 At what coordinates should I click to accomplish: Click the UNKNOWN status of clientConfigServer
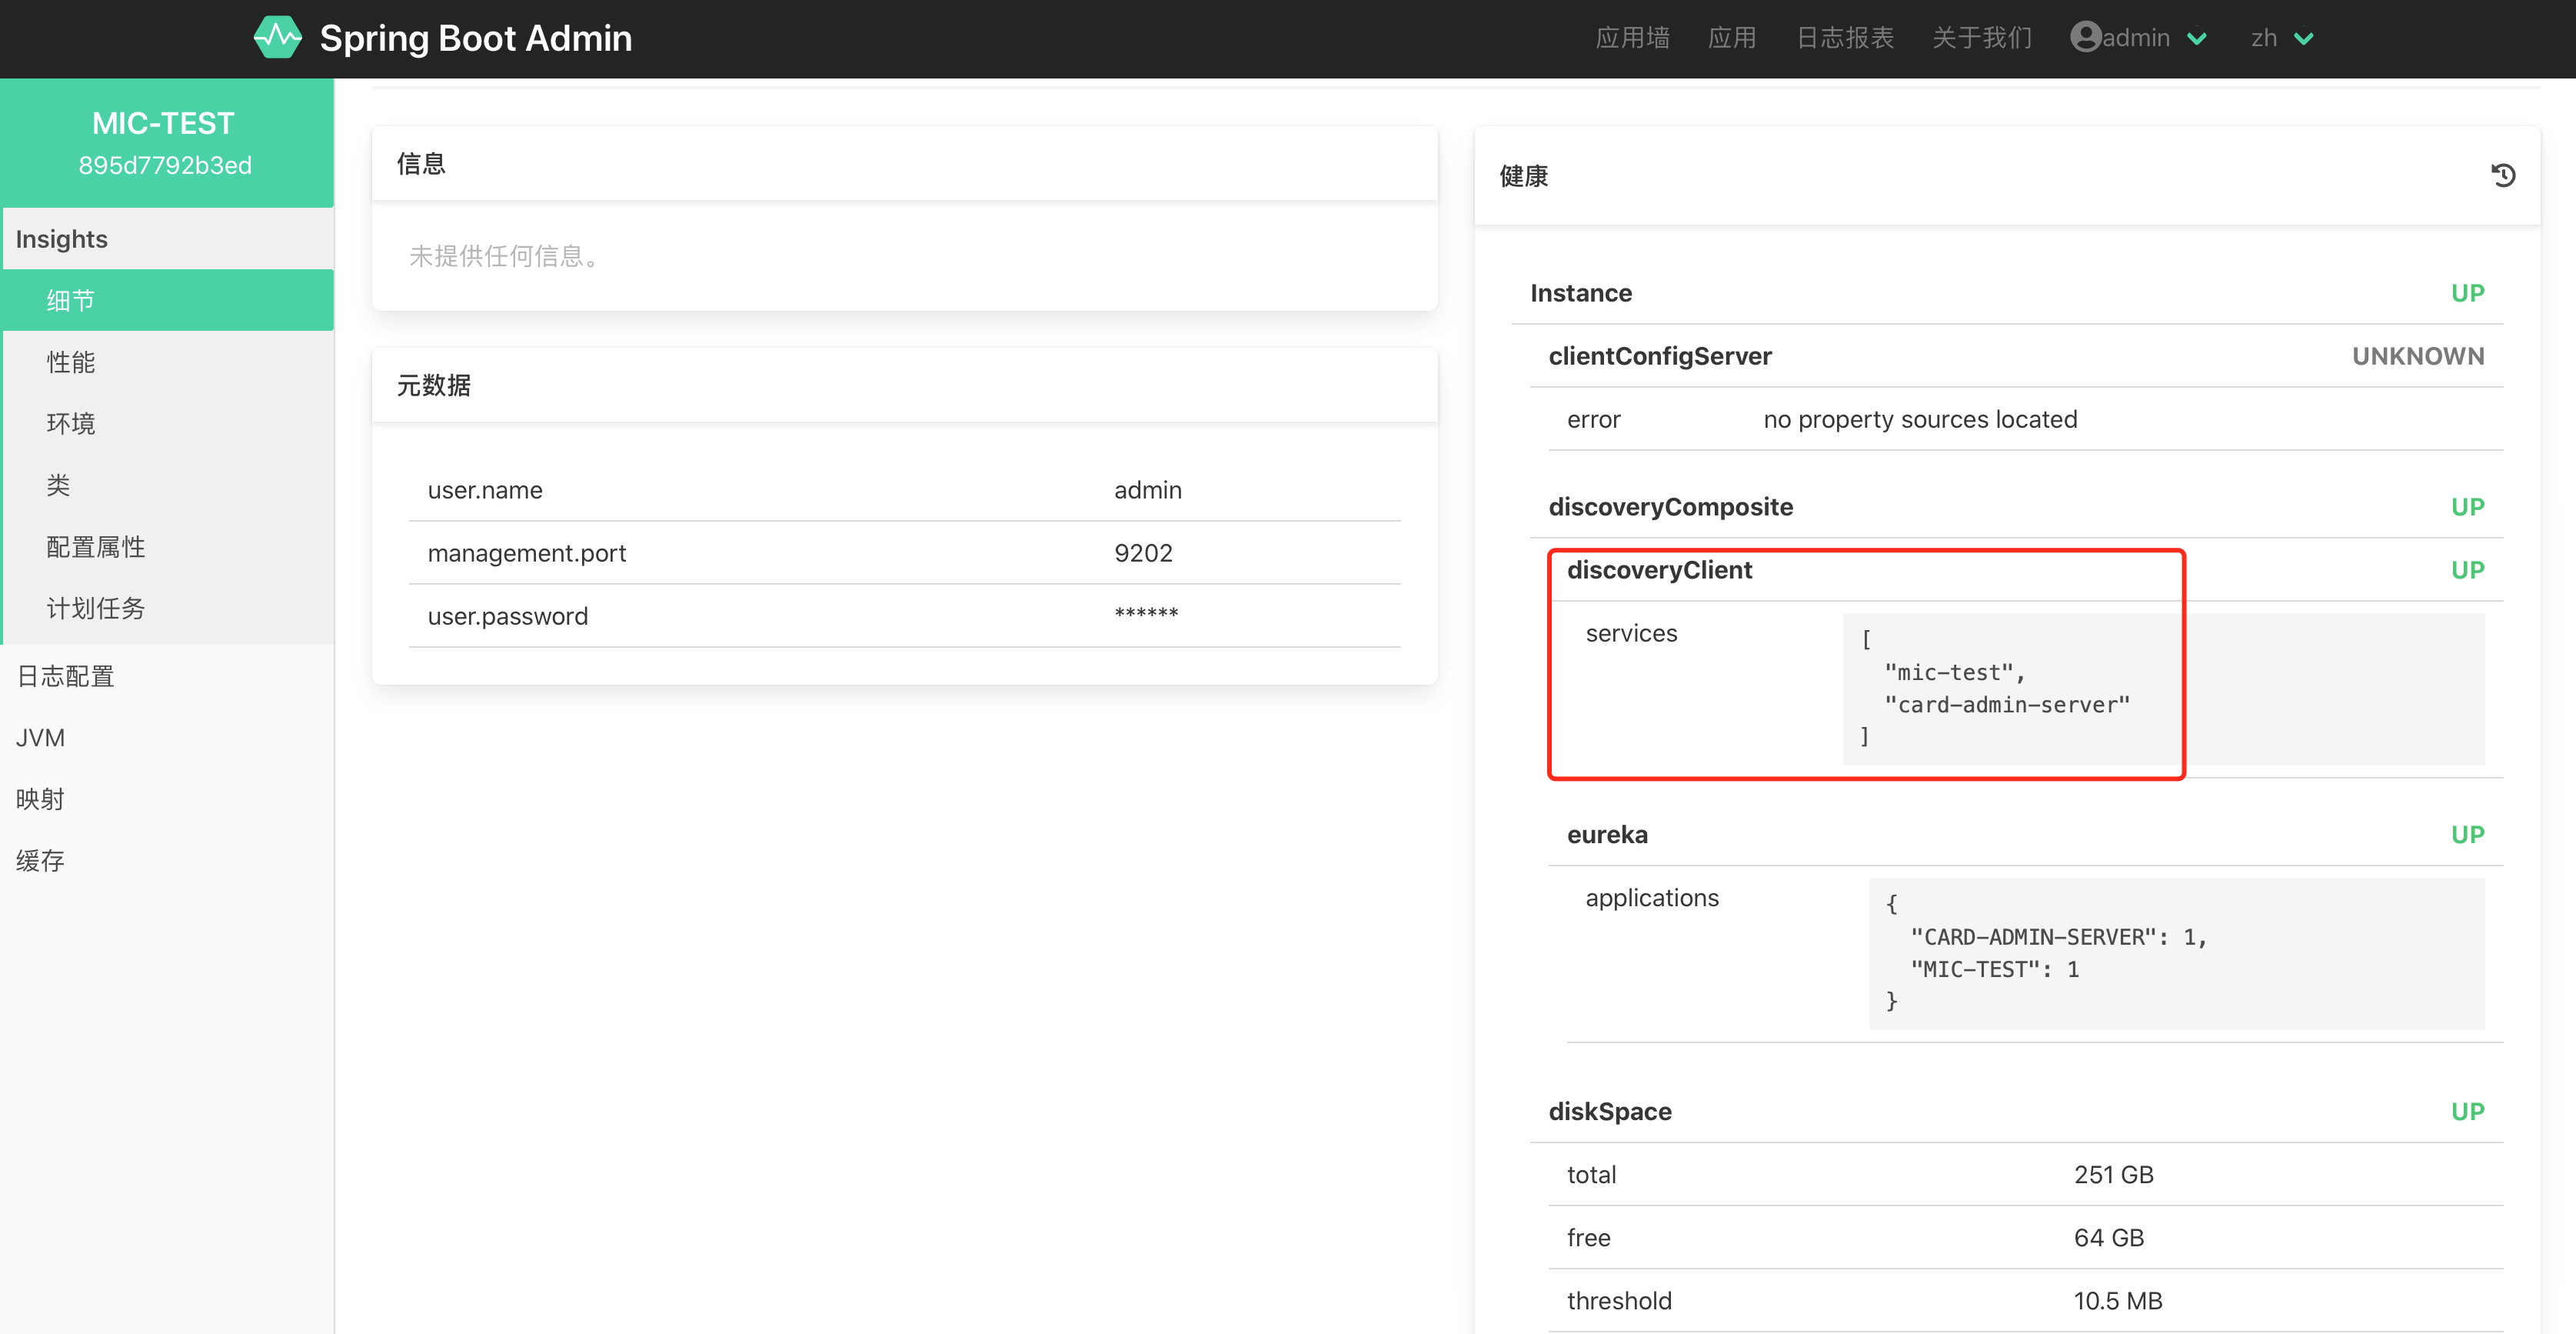(2418, 356)
